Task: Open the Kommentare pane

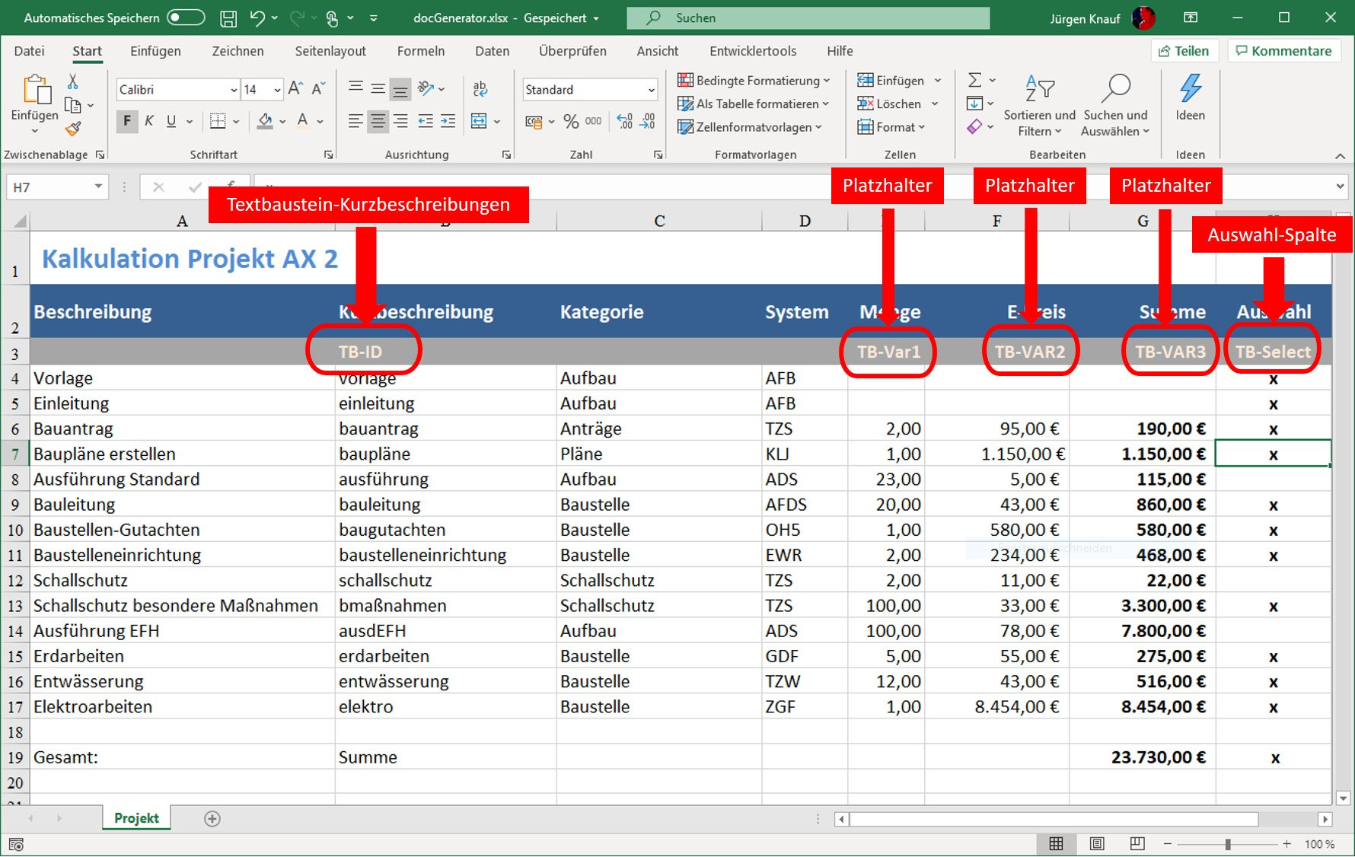Action: coord(1283,50)
